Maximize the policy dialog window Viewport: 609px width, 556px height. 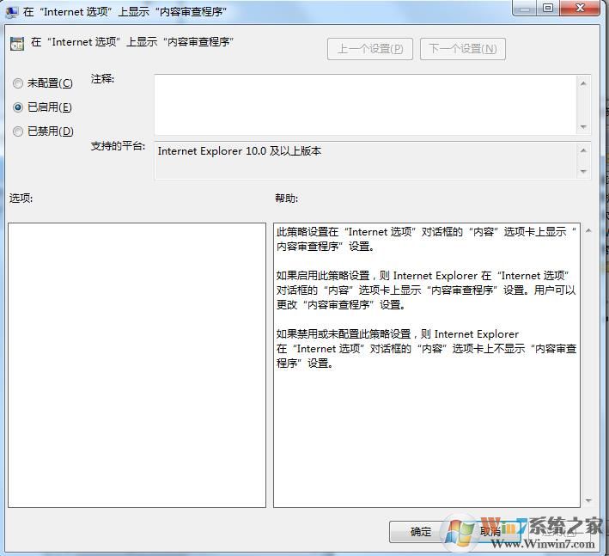point(548,8)
